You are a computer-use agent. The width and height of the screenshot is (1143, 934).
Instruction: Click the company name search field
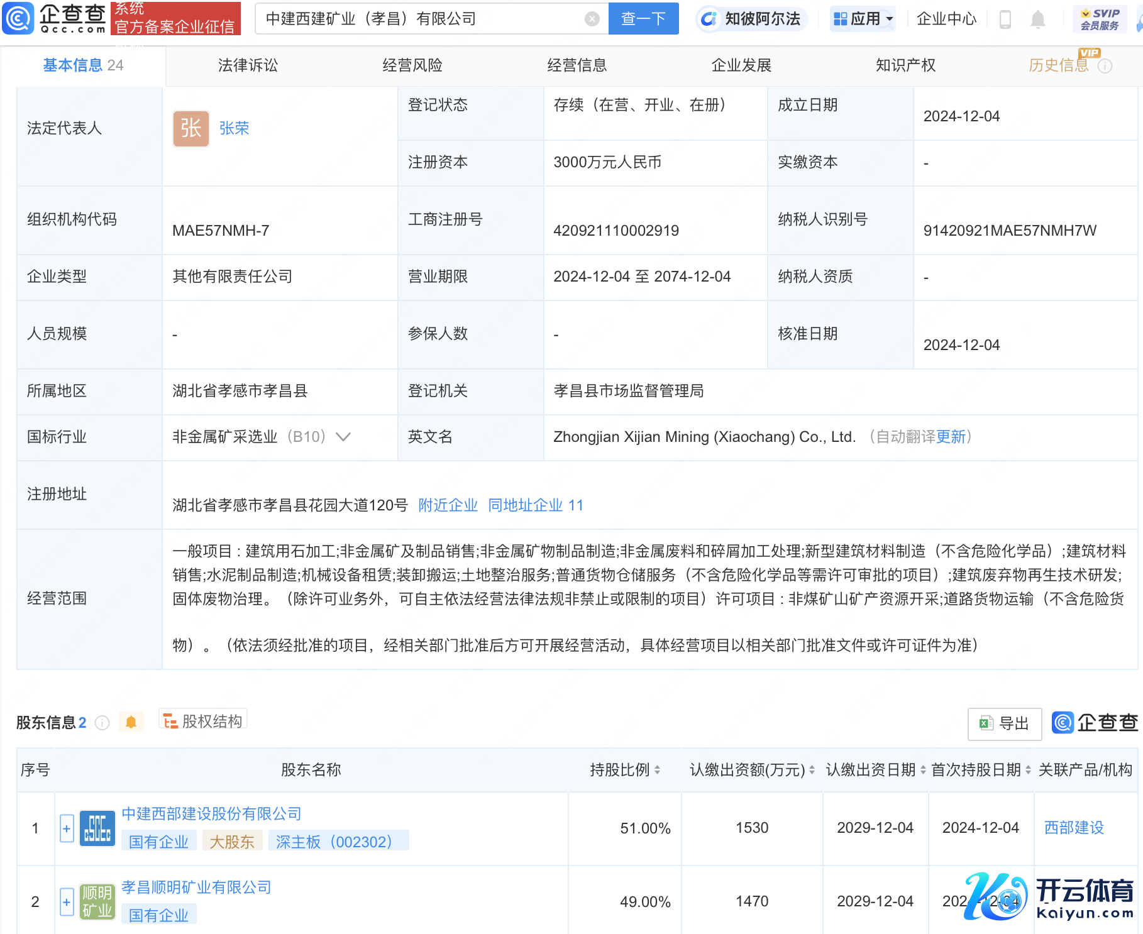[421, 19]
